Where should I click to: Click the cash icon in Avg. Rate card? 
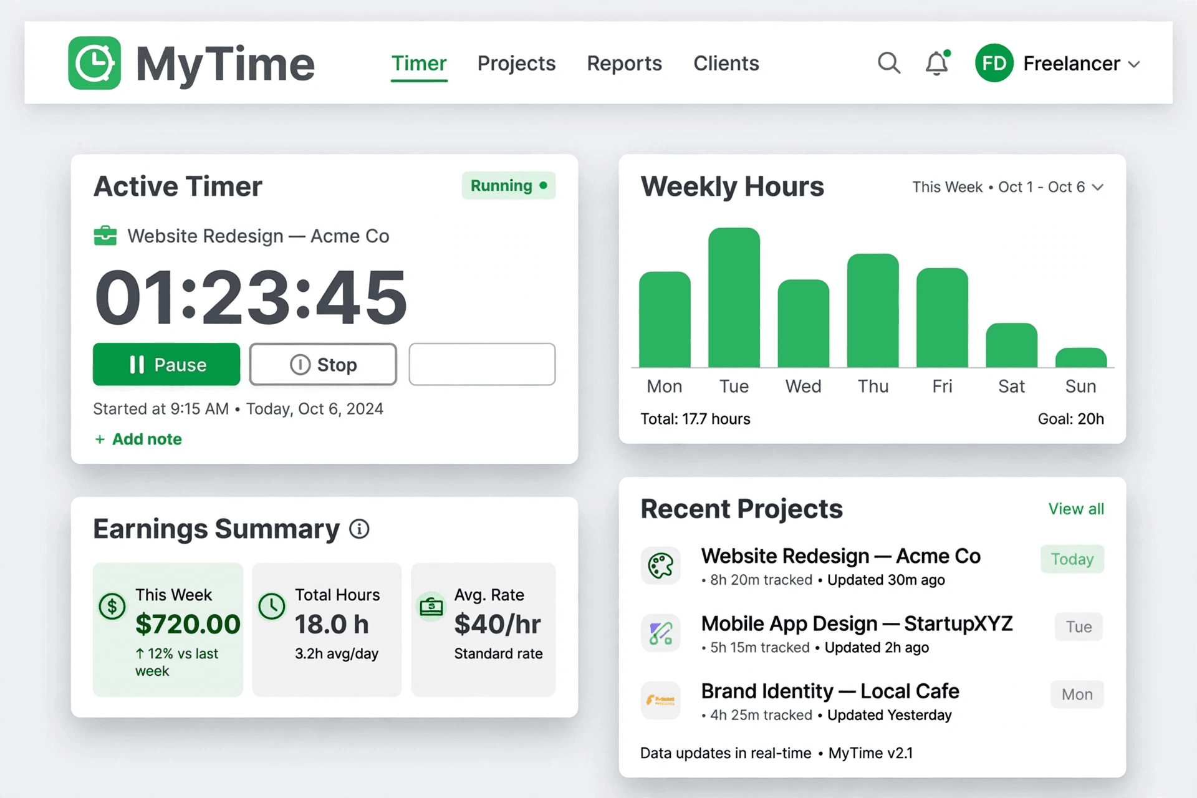pos(431,605)
